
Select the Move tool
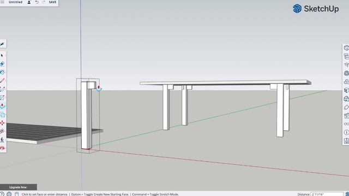pyautogui.click(x=2, y=123)
